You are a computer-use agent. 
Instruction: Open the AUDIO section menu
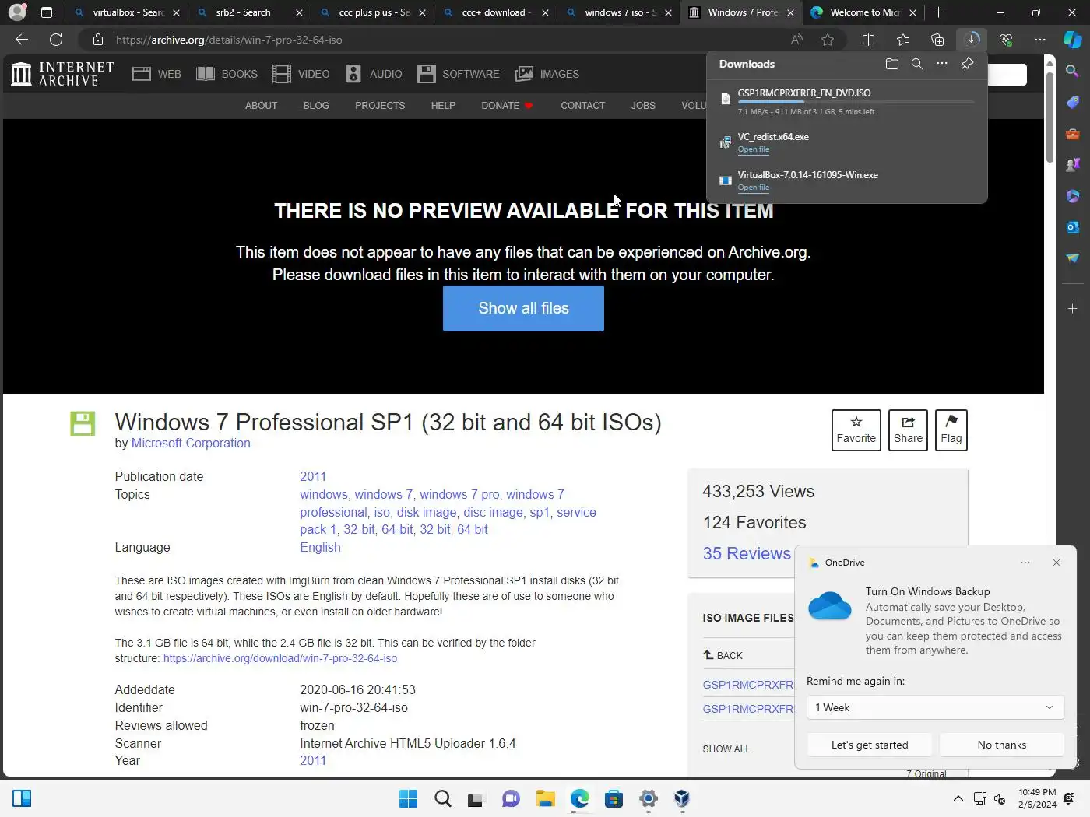(374, 74)
